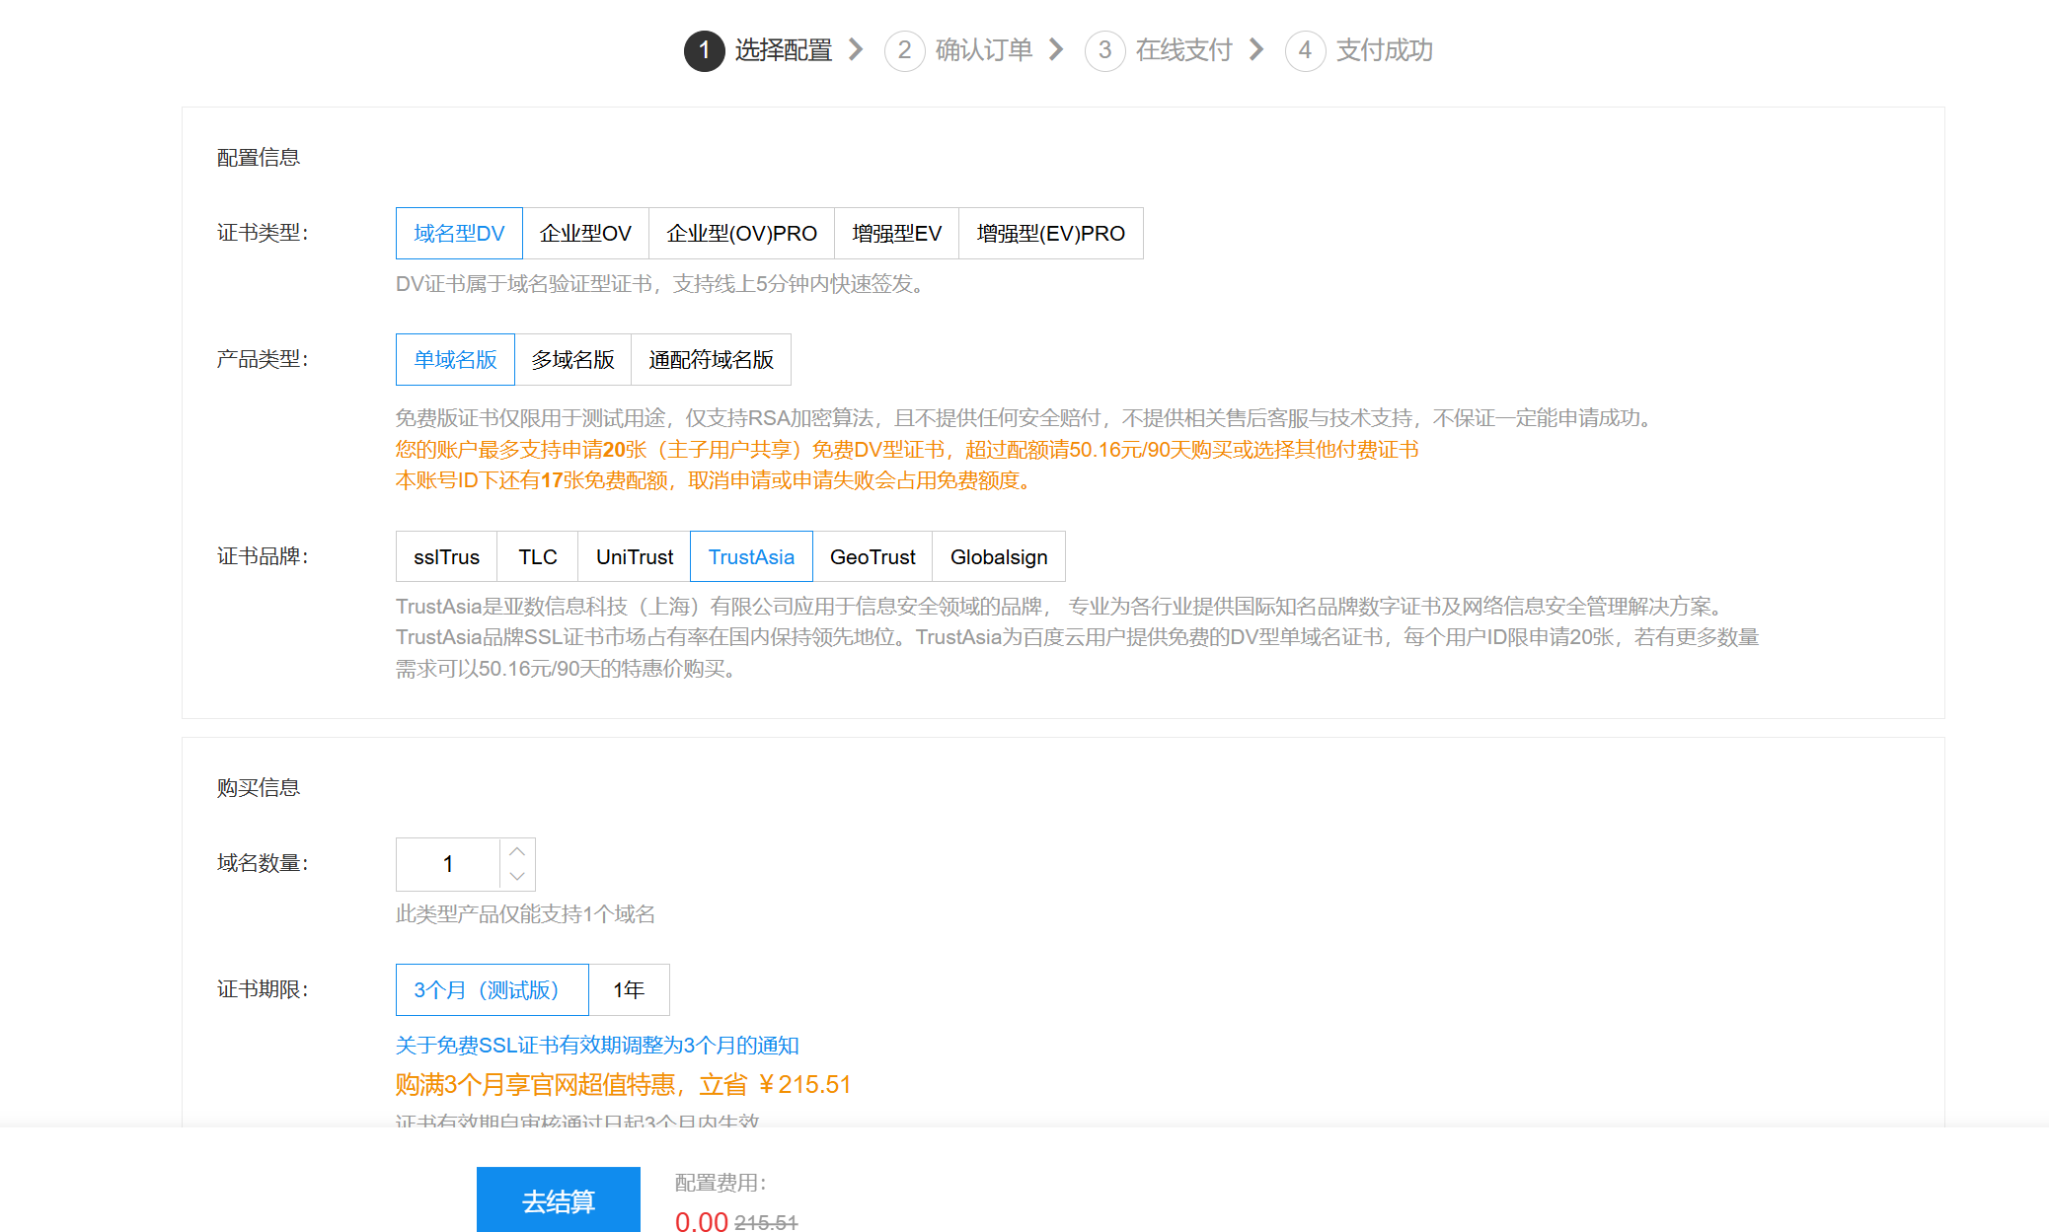This screenshot has width=2049, height=1232.
Task: Select 多域名版 product type
Action: (x=572, y=360)
